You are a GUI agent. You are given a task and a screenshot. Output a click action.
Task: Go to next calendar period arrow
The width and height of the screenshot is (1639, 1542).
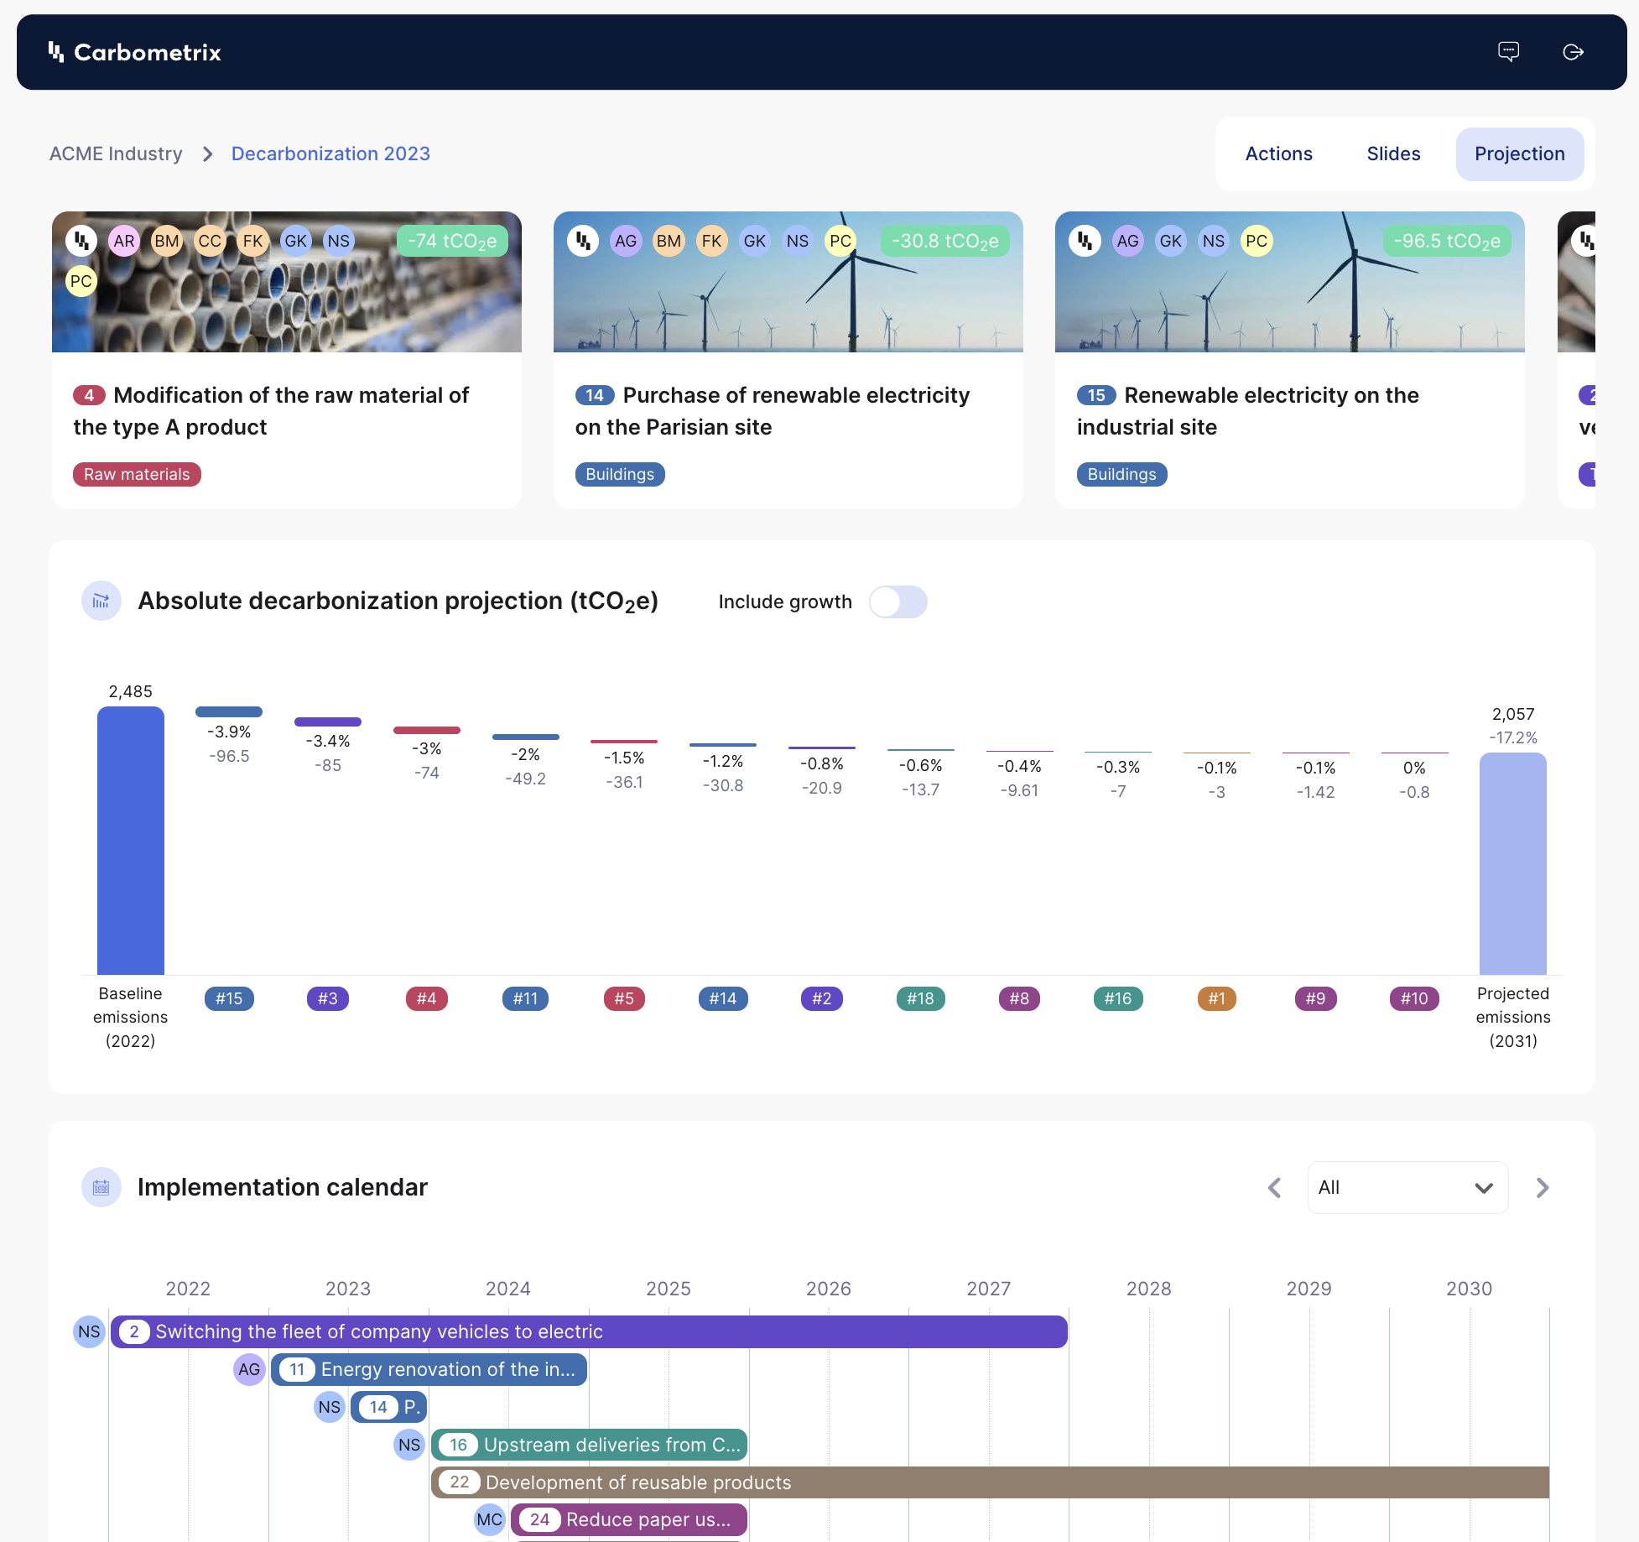1542,1187
